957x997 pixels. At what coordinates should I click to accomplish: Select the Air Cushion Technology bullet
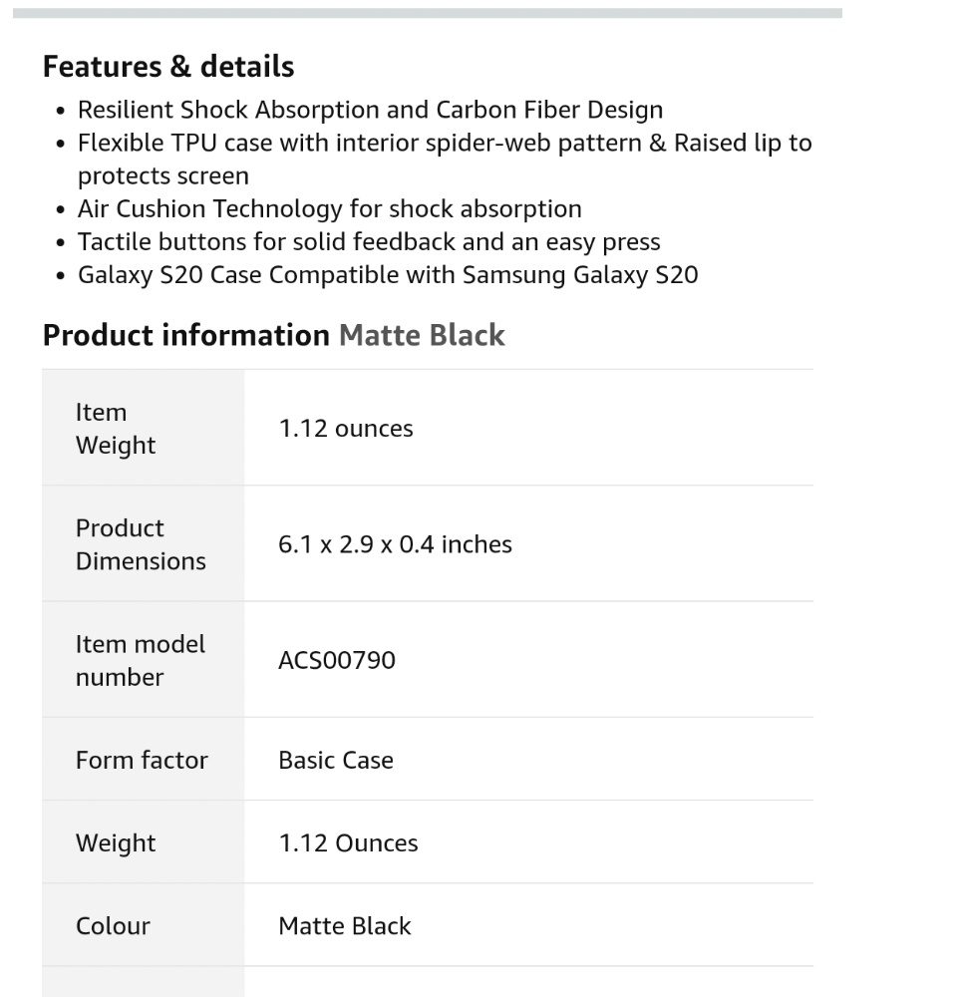pos(329,209)
